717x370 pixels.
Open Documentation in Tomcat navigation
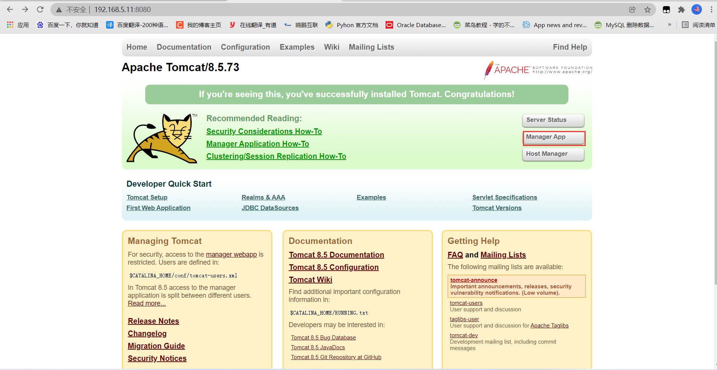coord(184,47)
